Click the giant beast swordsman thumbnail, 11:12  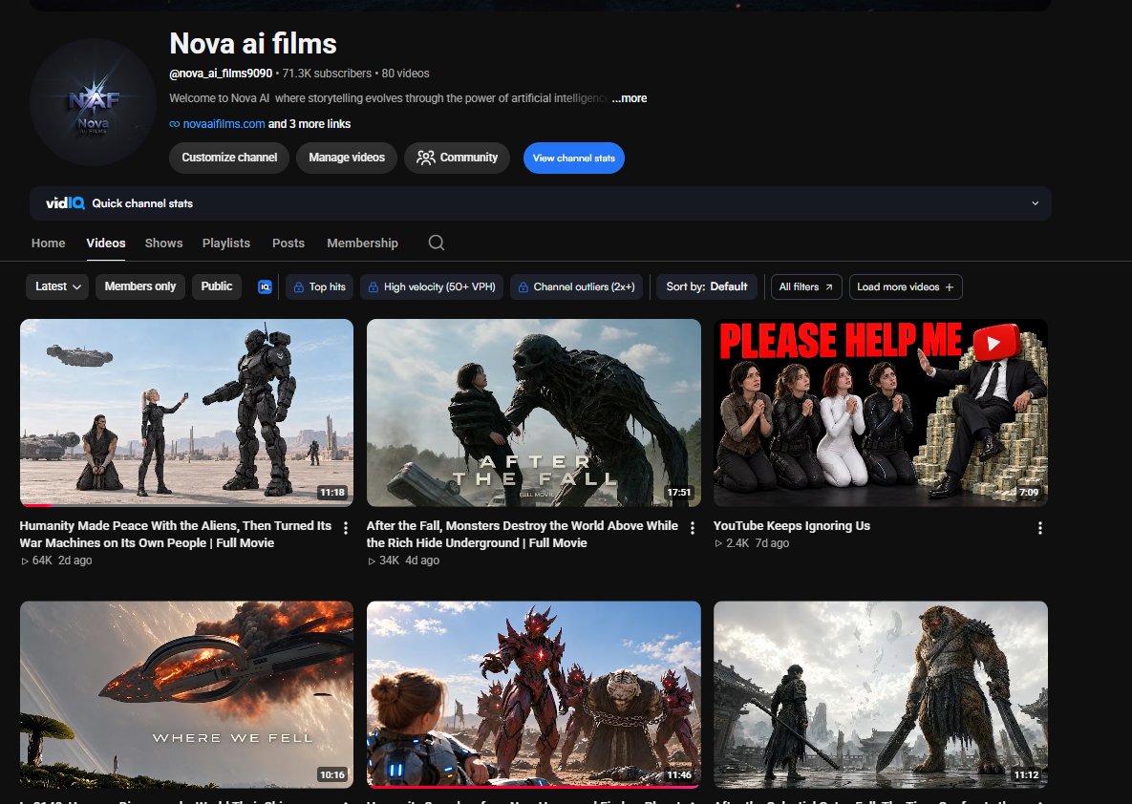pyautogui.click(x=881, y=694)
